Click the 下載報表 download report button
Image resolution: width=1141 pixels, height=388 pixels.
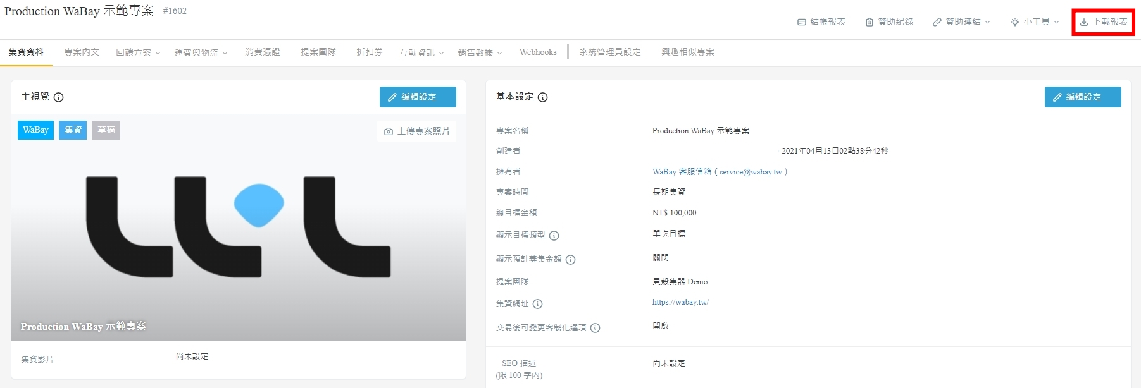pos(1103,22)
